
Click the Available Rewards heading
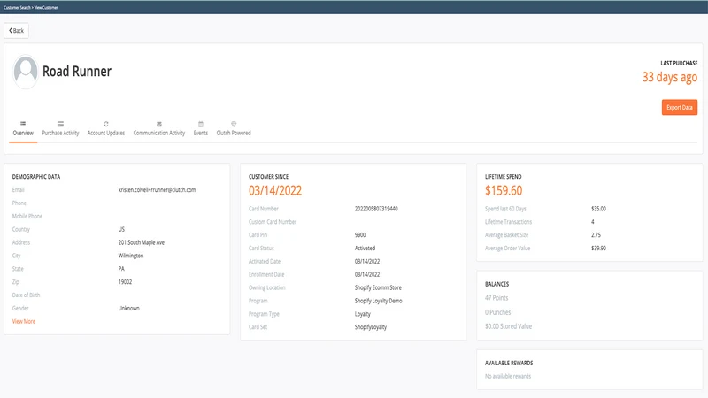pyautogui.click(x=509, y=363)
